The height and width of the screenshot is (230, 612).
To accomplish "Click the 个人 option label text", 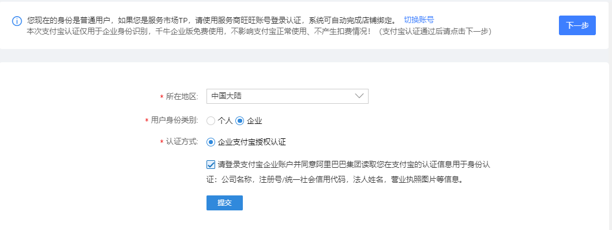I will (225, 121).
